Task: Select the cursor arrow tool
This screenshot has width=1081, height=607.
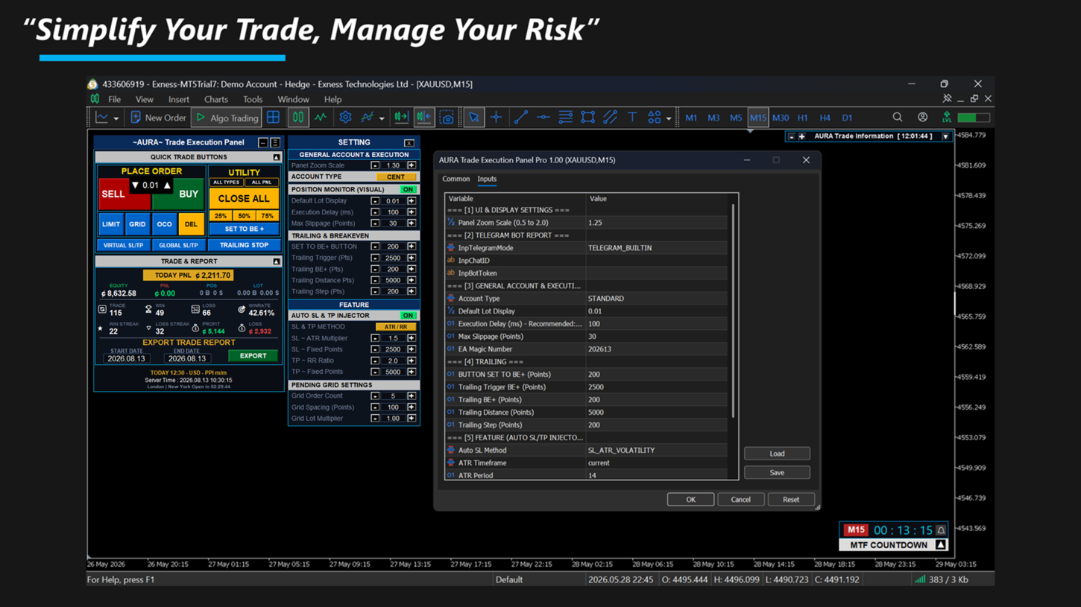Action: click(x=473, y=118)
